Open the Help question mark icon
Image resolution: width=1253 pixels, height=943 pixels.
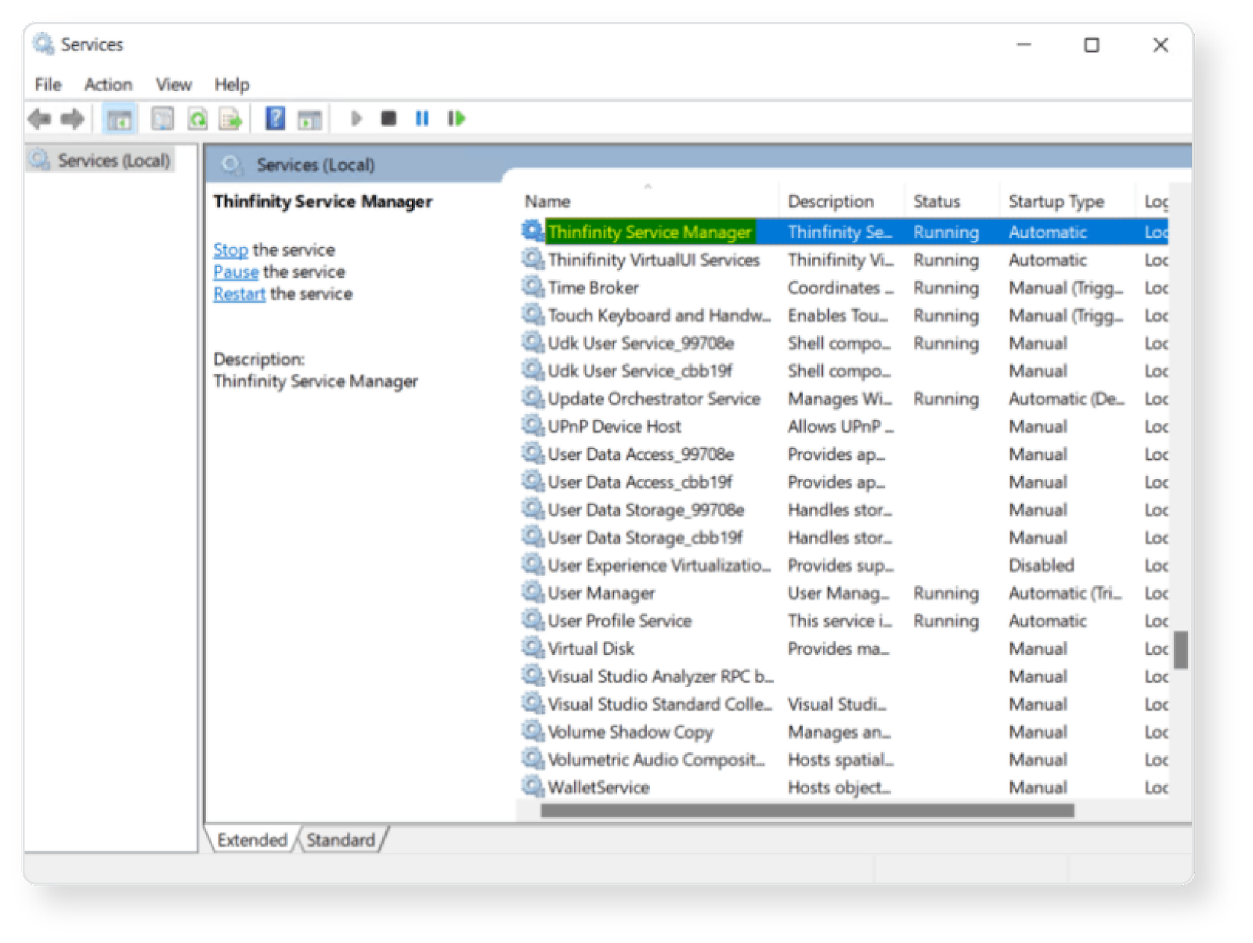click(x=275, y=118)
